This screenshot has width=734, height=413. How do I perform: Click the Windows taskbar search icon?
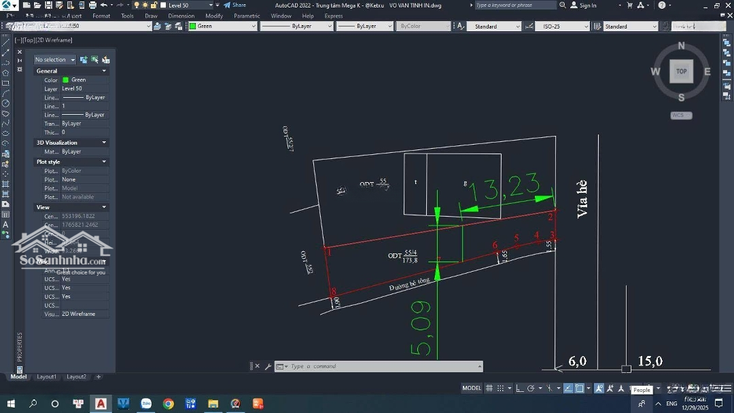click(x=33, y=403)
